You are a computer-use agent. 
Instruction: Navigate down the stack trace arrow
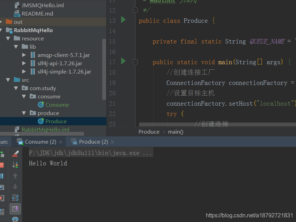tap(15, 187)
